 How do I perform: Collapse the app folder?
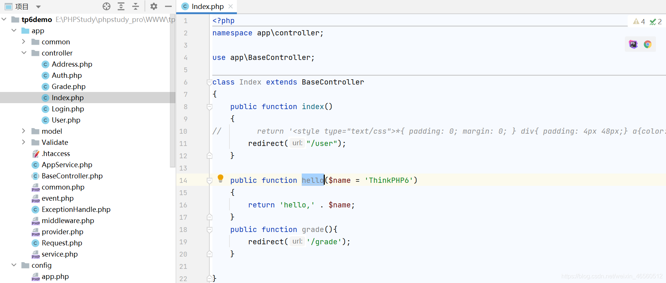[x=14, y=30]
